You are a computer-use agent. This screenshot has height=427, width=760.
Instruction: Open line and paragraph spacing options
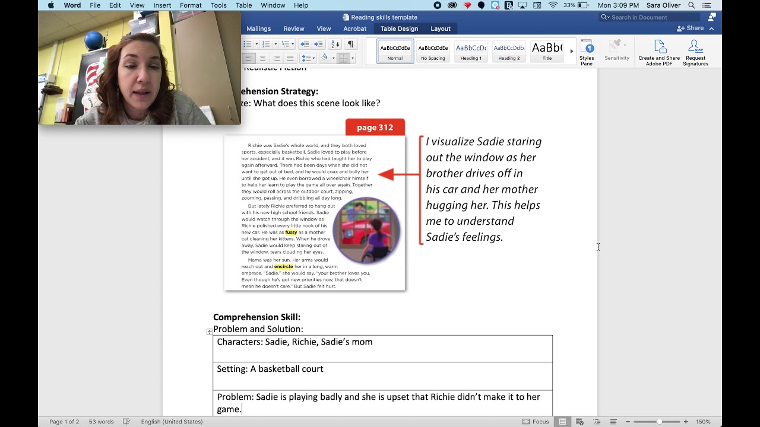click(308, 58)
